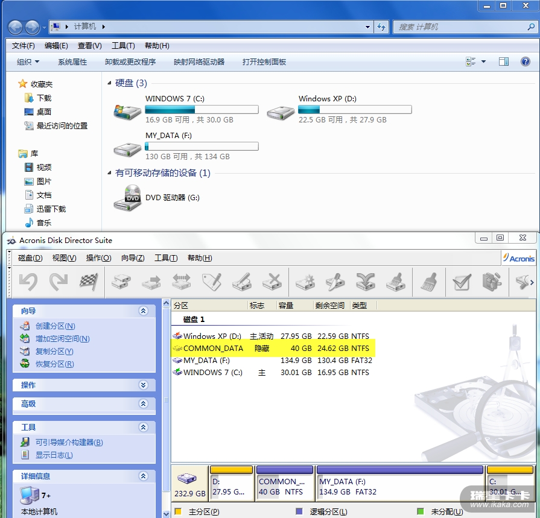Click the standalone paintbrush toolbar icon
Image resolution: width=540 pixels, height=518 pixels.
pos(429,282)
